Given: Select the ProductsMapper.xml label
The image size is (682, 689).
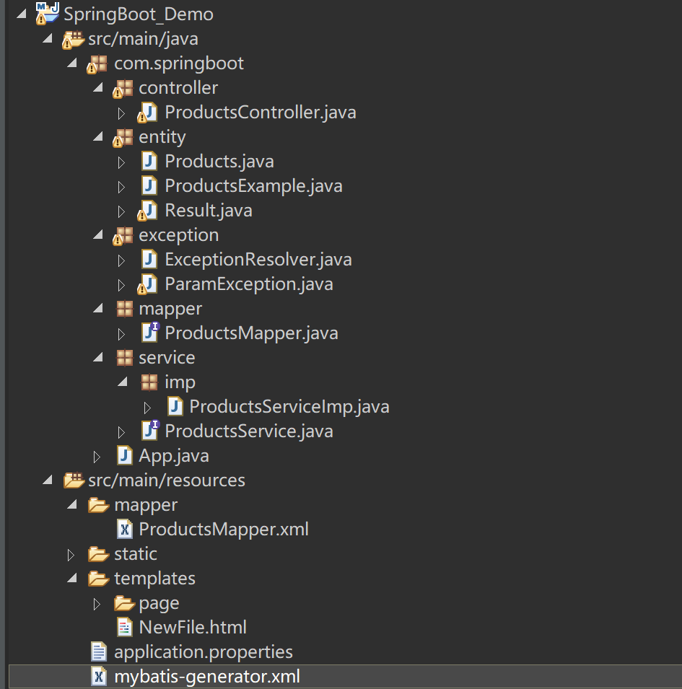Looking at the screenshot, I should (x=224, y=530).
